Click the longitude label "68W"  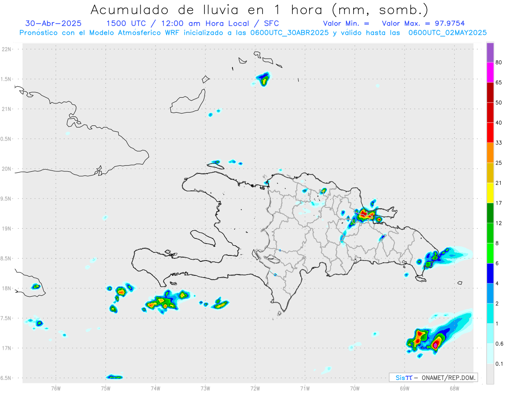454,388
